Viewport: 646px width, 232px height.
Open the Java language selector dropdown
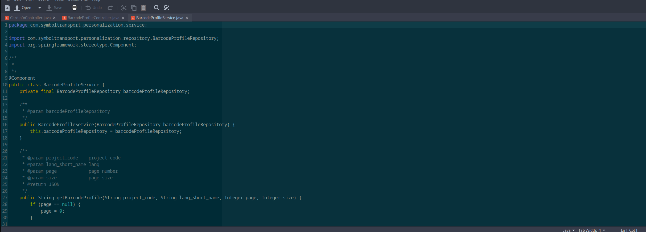569,230
